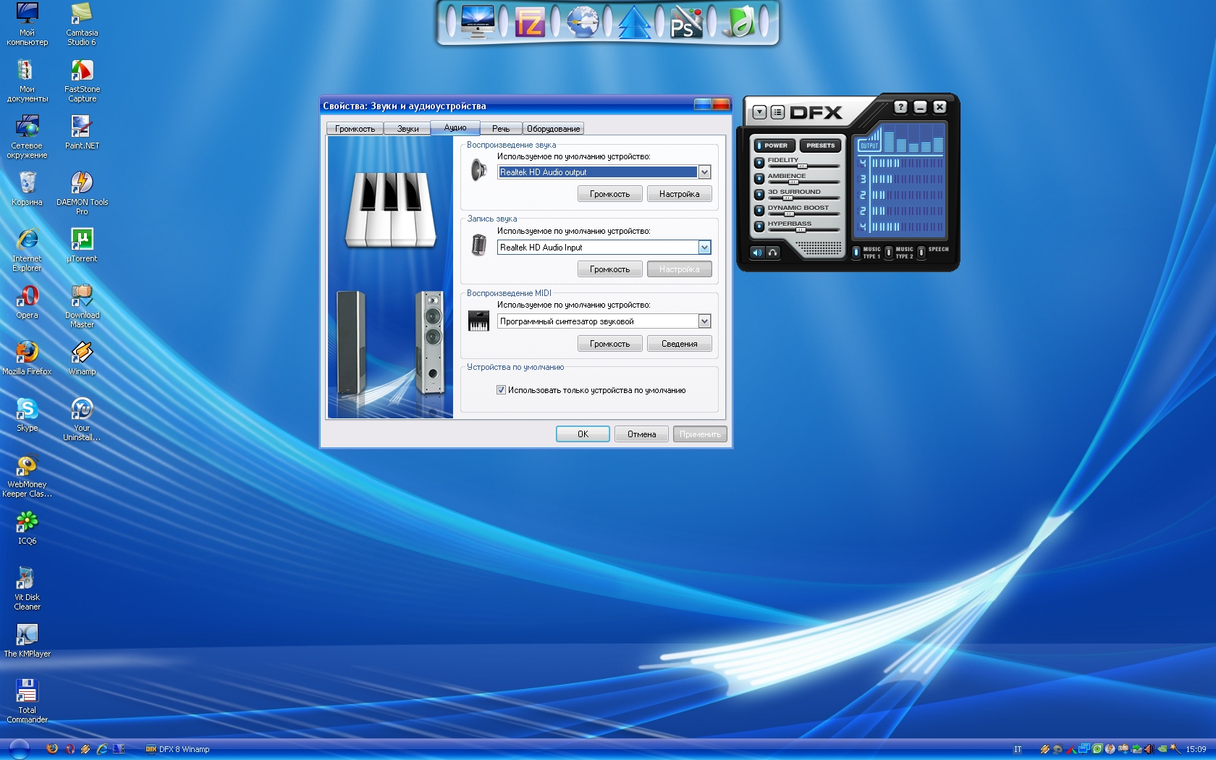Toggle use only default devices checkbox
Image resolution: width=1216 pixels, height=760 pixels.
click(x=501, y=390)
